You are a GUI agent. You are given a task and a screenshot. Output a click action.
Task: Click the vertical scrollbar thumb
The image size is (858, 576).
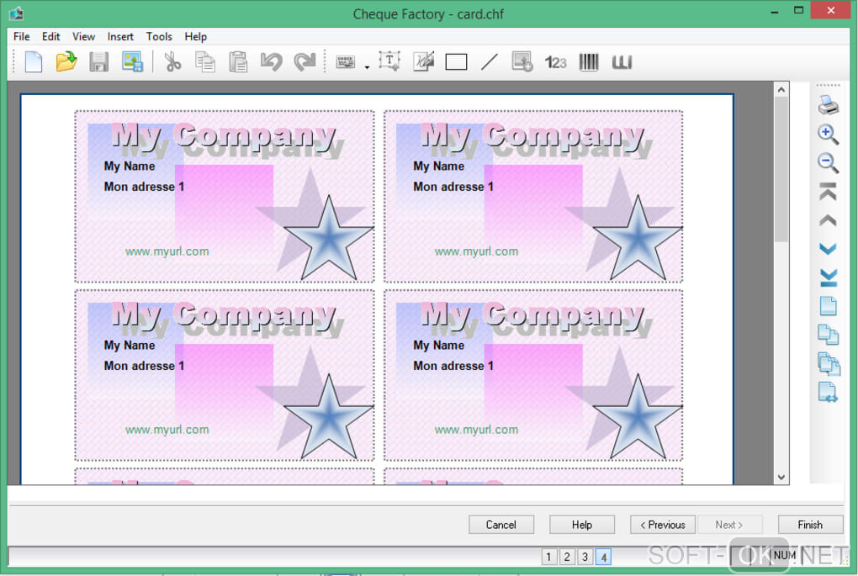pyautogui.click(x=781, y=170)
